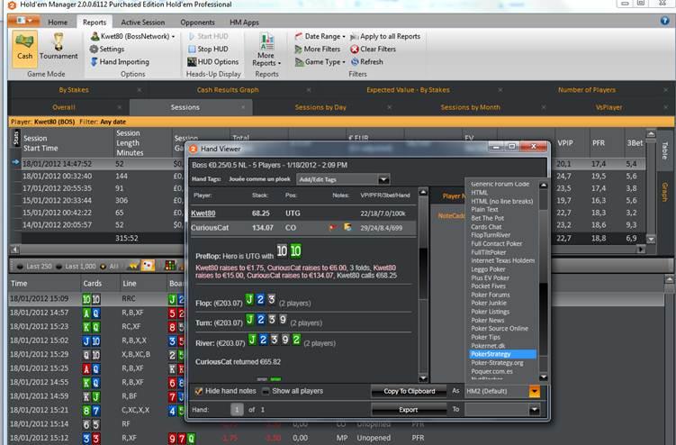Close the Sessions by Day tab
676x445 pixels.
click(x=389, y=107)
